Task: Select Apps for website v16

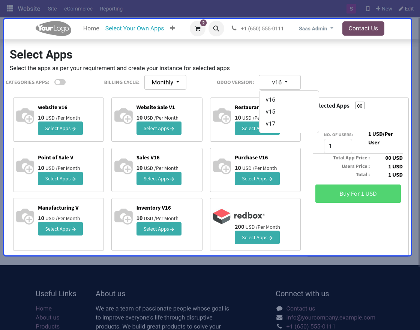Action: [60, 128]
